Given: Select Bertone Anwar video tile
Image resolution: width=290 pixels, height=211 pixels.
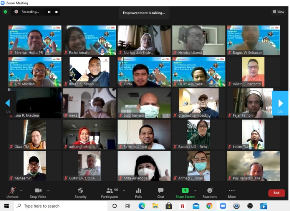Looking at the screenshot, I should pyautogui.click(x=144, y=134).
